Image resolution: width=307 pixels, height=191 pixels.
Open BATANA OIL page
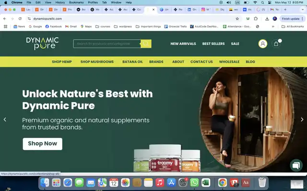click(x=132, y=62)
